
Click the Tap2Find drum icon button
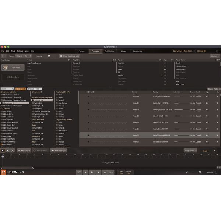(13, 67)
